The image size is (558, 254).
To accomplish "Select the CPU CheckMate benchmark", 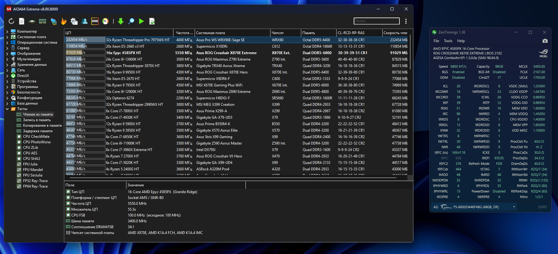I will tap(36, 137).
